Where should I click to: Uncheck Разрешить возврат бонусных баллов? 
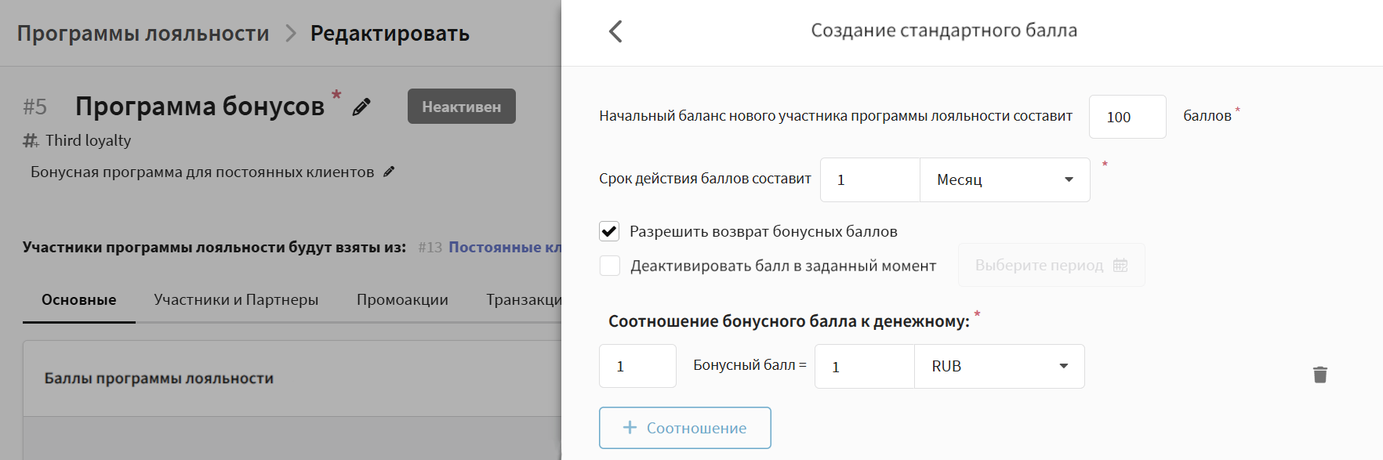coord(609,231)
